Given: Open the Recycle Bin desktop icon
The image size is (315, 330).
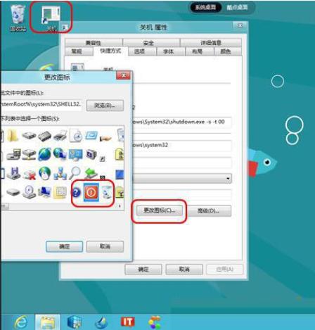Looking at the screenshot, I should click(x=18, y=18).
